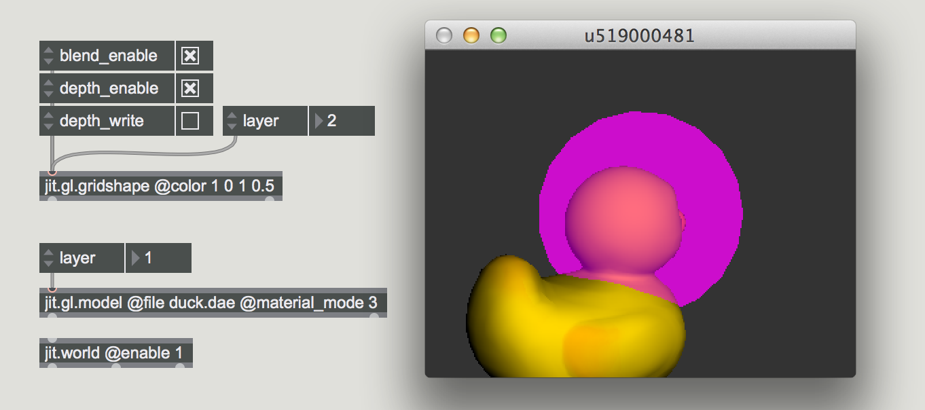Open the layer attribute menu next to value 1
The height and width of the screenshot is (410, 925).
click(82, 258)
